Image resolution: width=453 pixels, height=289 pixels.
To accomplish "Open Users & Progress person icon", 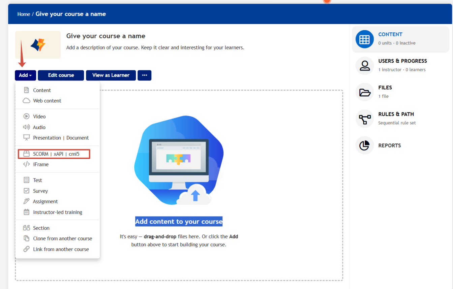I will pos(364,66).
